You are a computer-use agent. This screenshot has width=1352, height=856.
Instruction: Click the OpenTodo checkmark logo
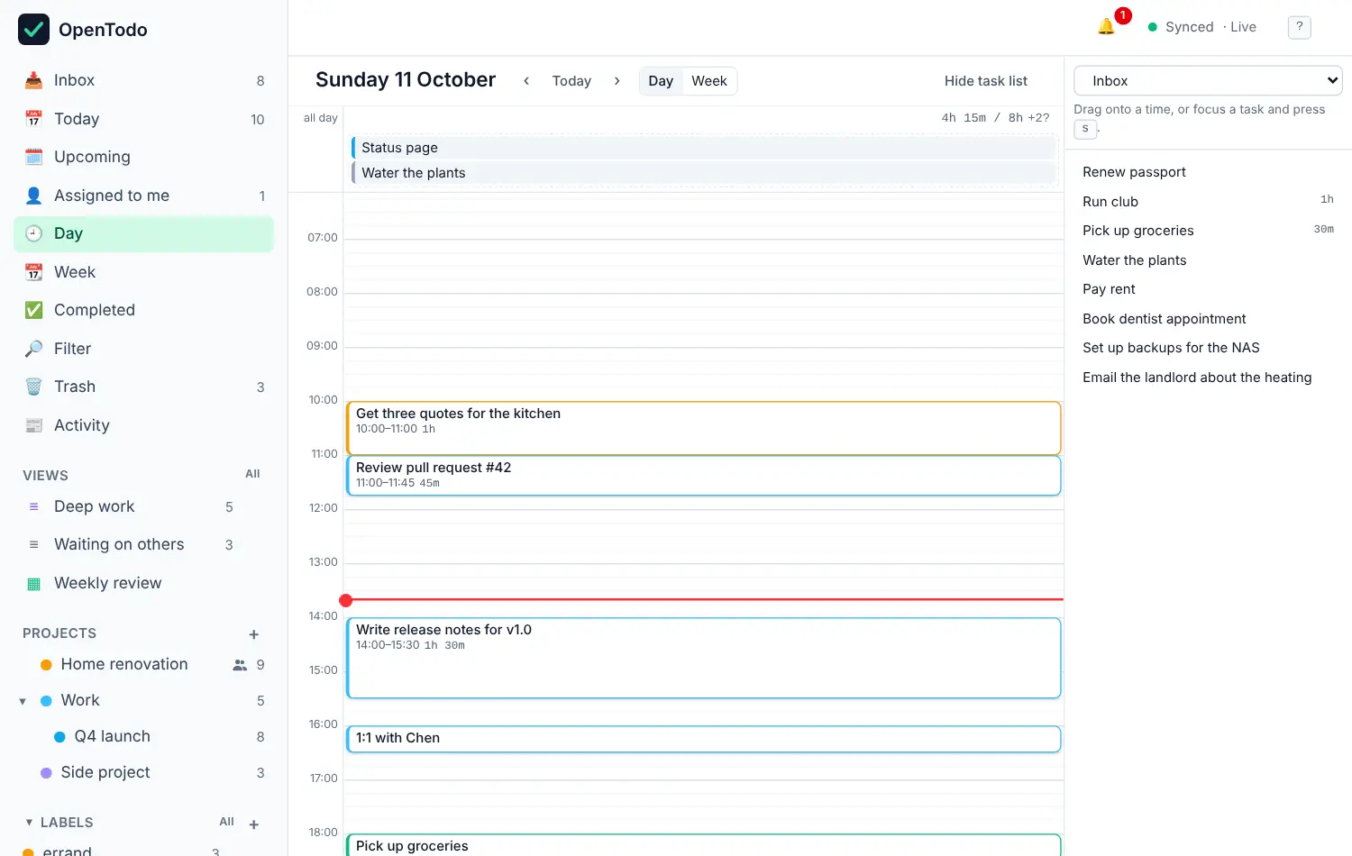33,29
